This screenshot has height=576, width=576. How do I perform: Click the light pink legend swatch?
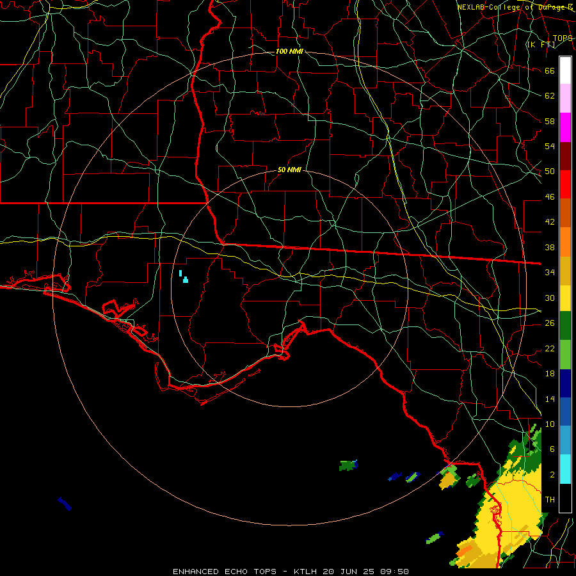(x=565, y=99)
